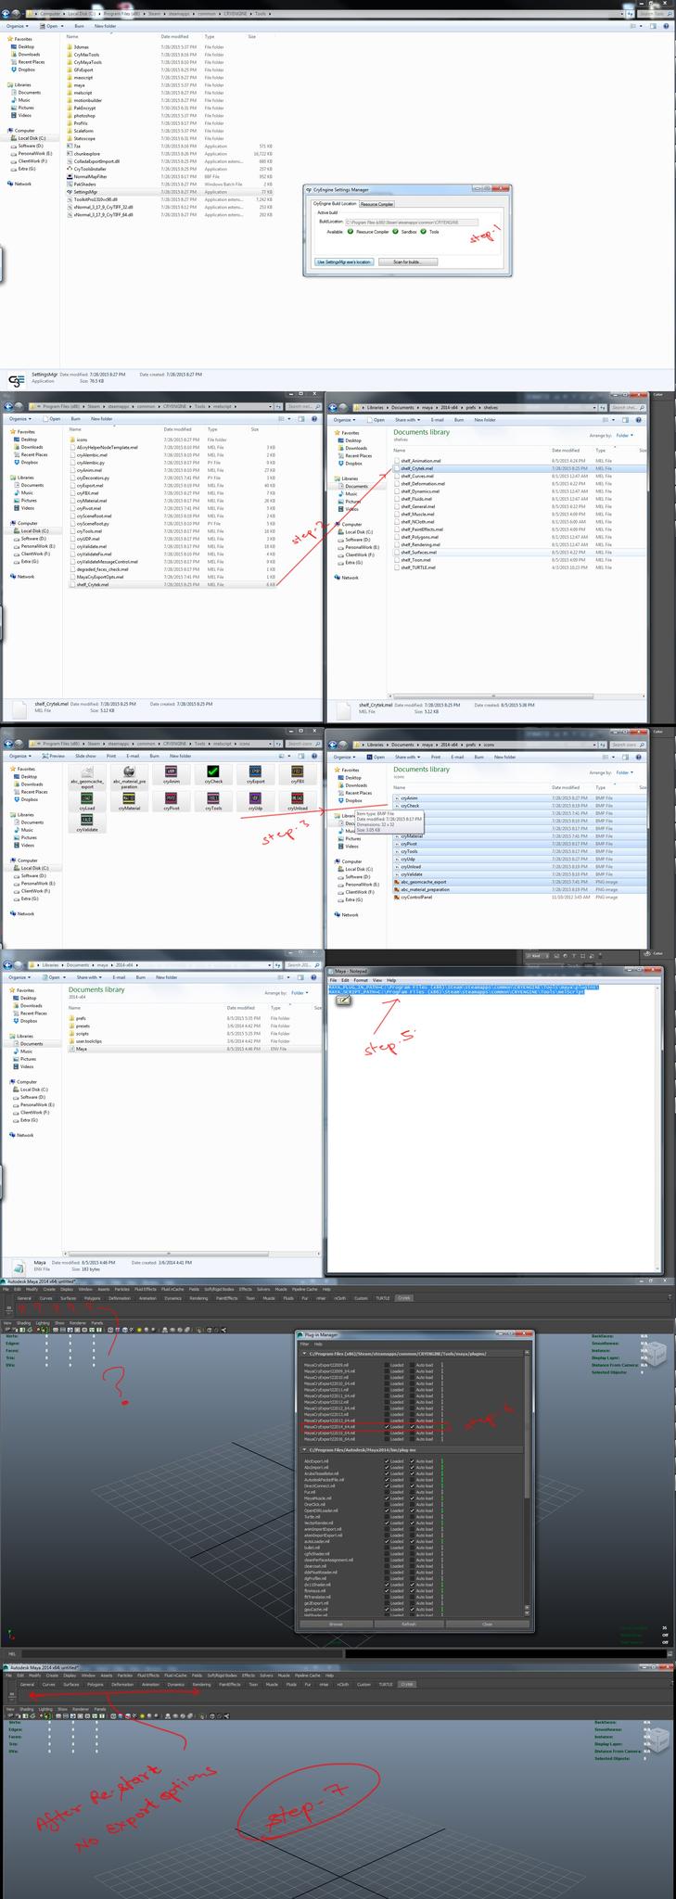Select the cryValidate icon thumbnail
The image size is (676, 1899).
coord(87,821)
